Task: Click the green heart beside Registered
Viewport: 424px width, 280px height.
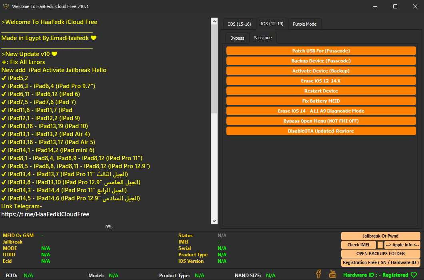Action: coord(414,275)
